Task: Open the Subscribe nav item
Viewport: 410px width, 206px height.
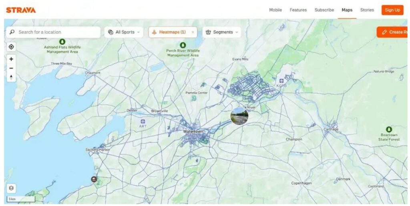Action: click(324, 10)
